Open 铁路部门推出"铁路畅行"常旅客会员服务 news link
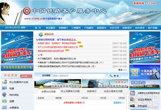Screen dimensions: 161x110 (57, 43)
